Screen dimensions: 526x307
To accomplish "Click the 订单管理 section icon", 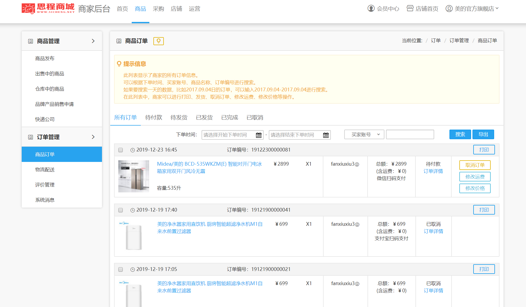I will (31, 137).
